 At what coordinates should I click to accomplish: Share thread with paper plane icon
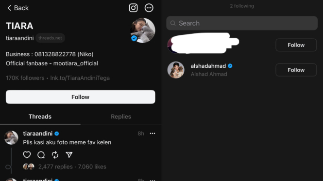coord(69,155)
